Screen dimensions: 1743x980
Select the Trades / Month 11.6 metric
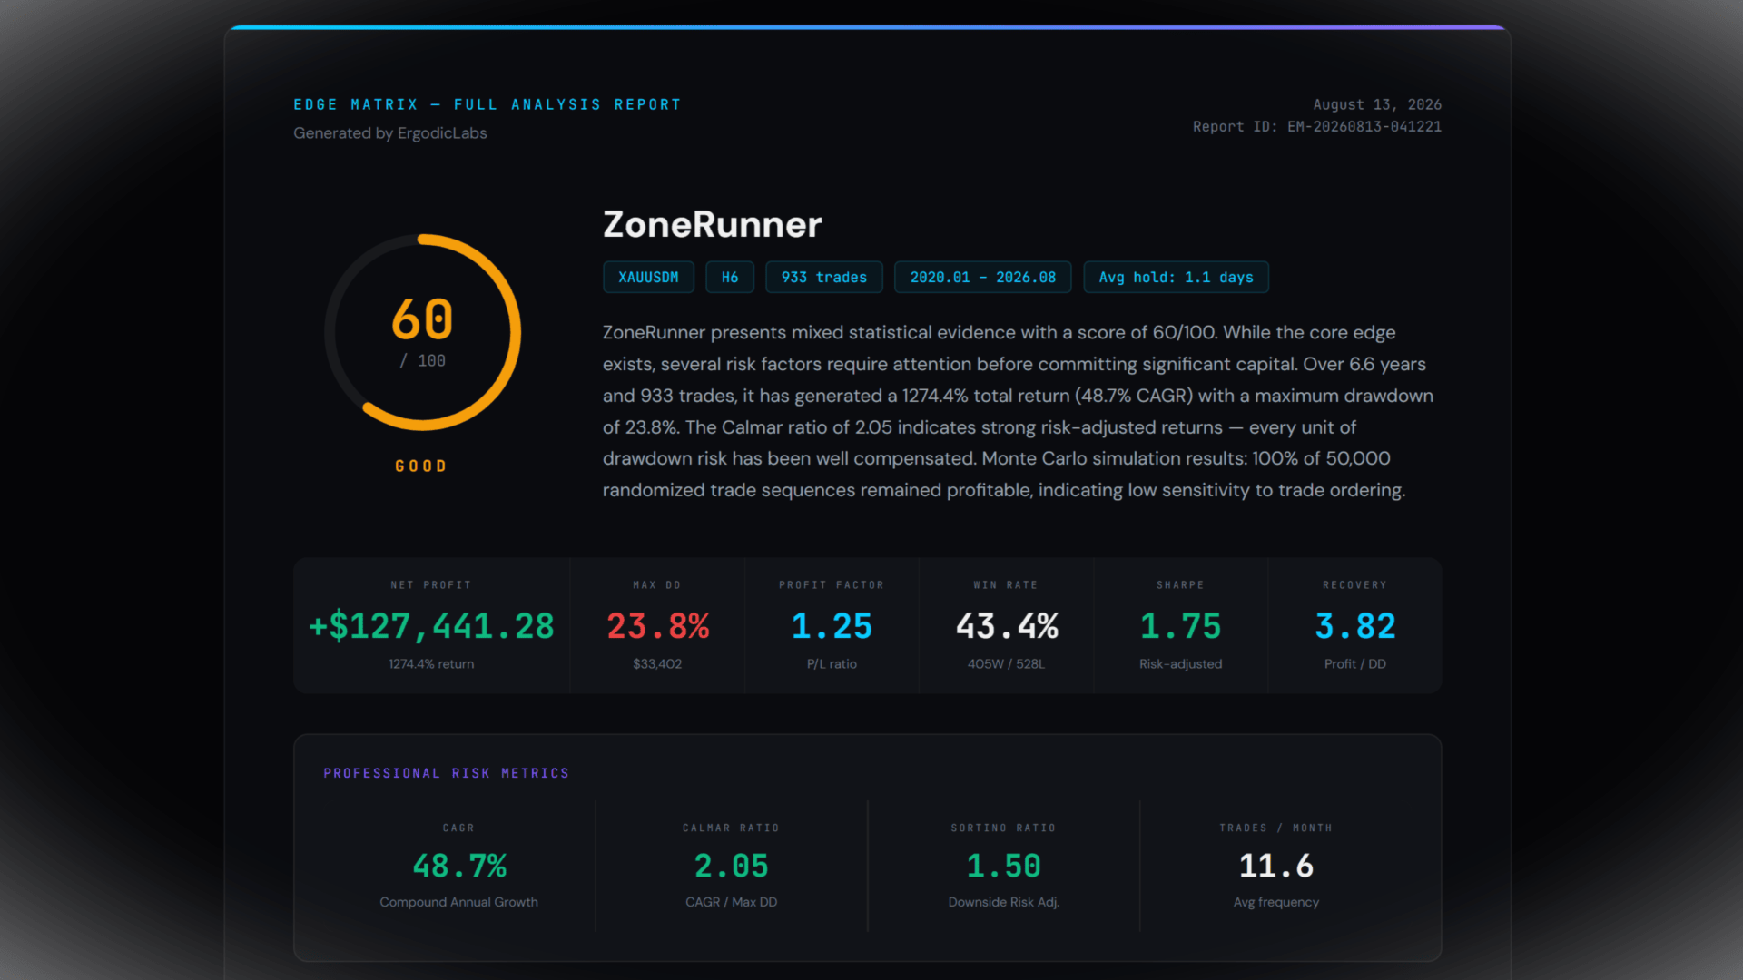pyautogui.click(x=1275, y=866)
